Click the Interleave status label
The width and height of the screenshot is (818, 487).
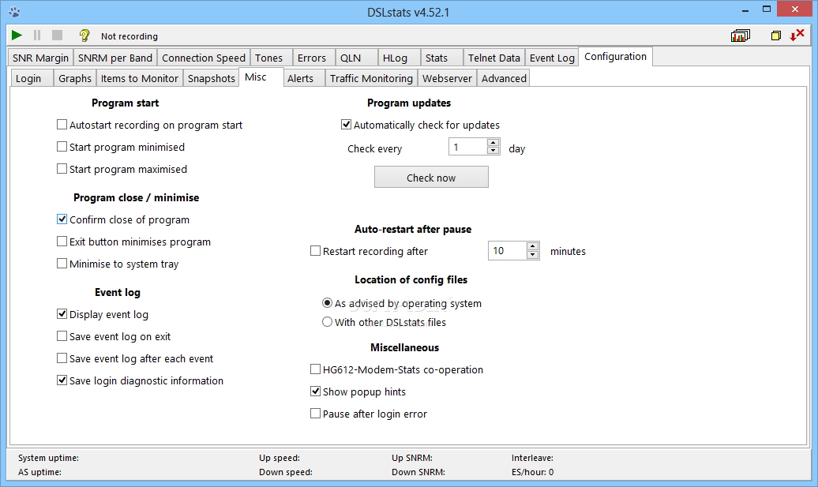coord(532,458)
